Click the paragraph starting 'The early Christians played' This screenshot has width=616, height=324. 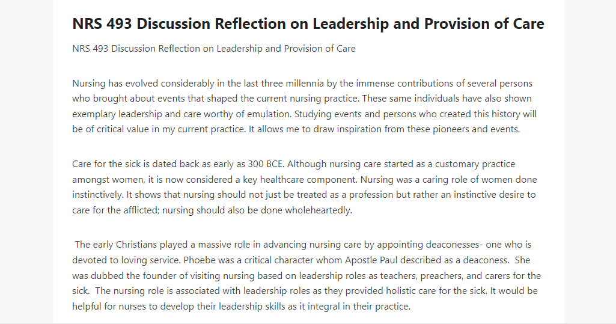[x=306, y=275]
